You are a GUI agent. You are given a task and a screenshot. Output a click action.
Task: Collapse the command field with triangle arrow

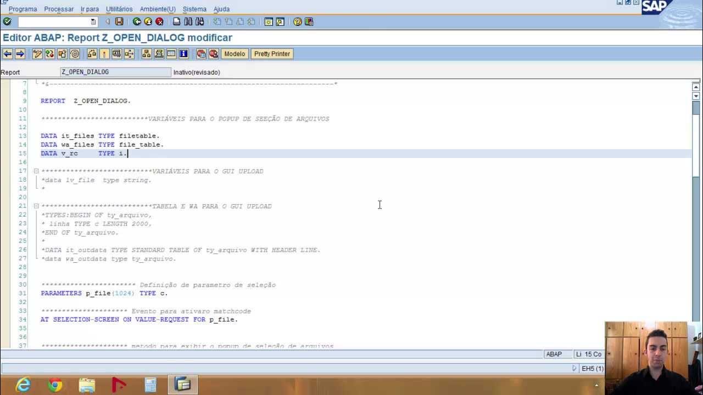click(108, 21)
